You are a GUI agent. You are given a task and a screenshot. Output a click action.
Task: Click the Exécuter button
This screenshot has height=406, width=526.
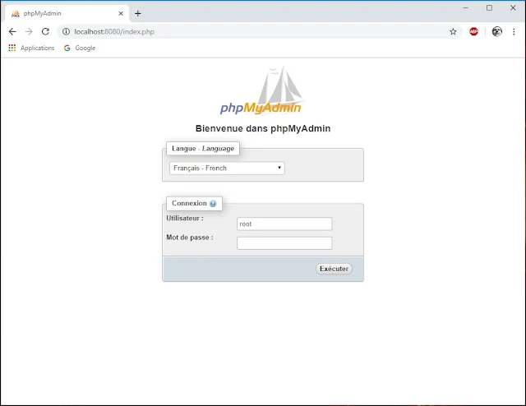point(334,269)
